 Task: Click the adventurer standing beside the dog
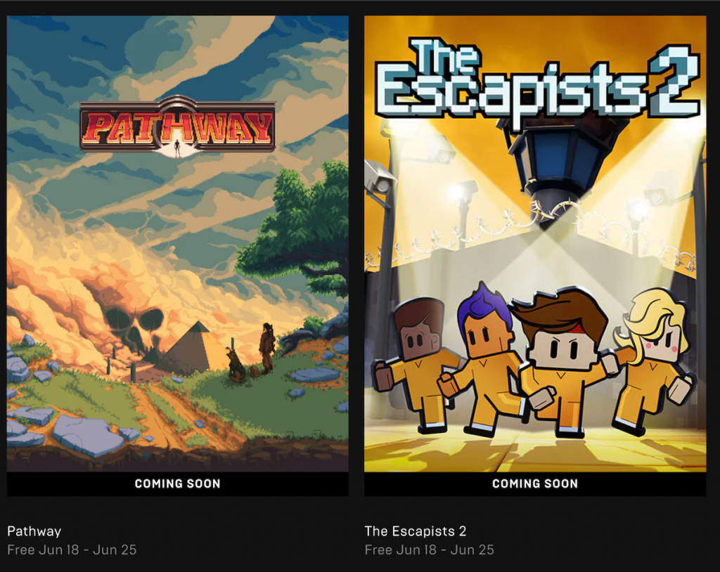point(266,348)
